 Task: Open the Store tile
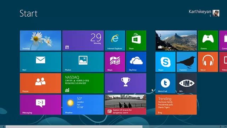pyautogui.click(x=136, y=41)
